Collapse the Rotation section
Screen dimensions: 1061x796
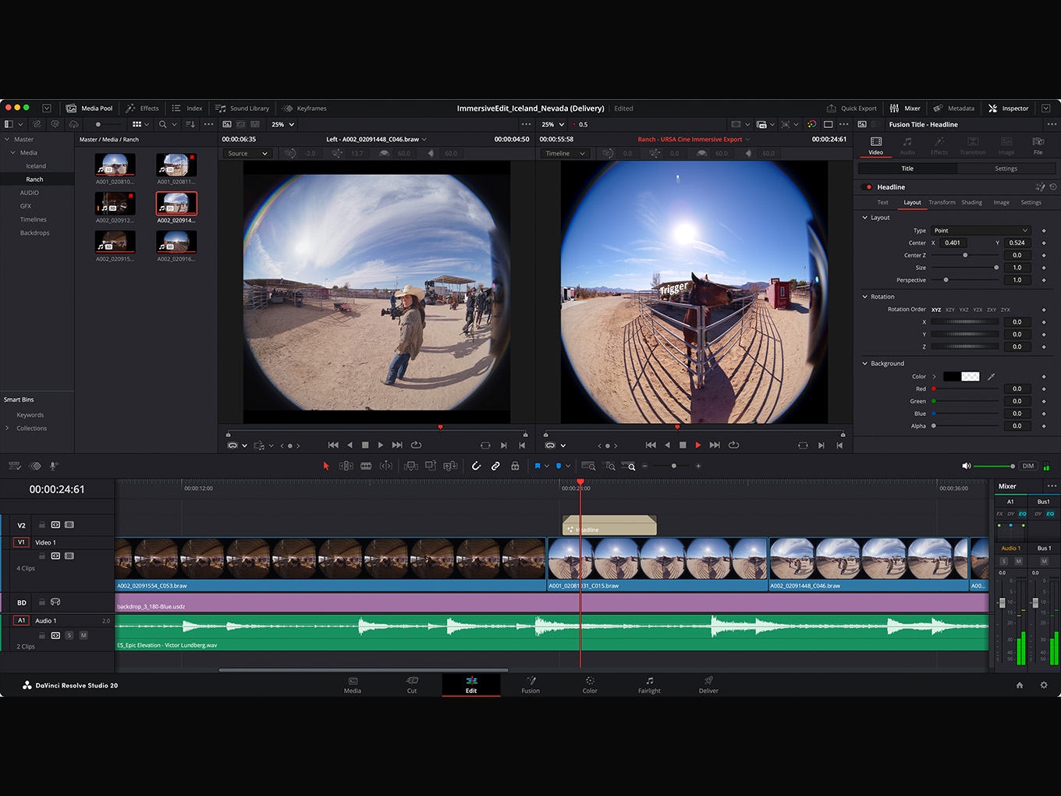click(864, 297)
